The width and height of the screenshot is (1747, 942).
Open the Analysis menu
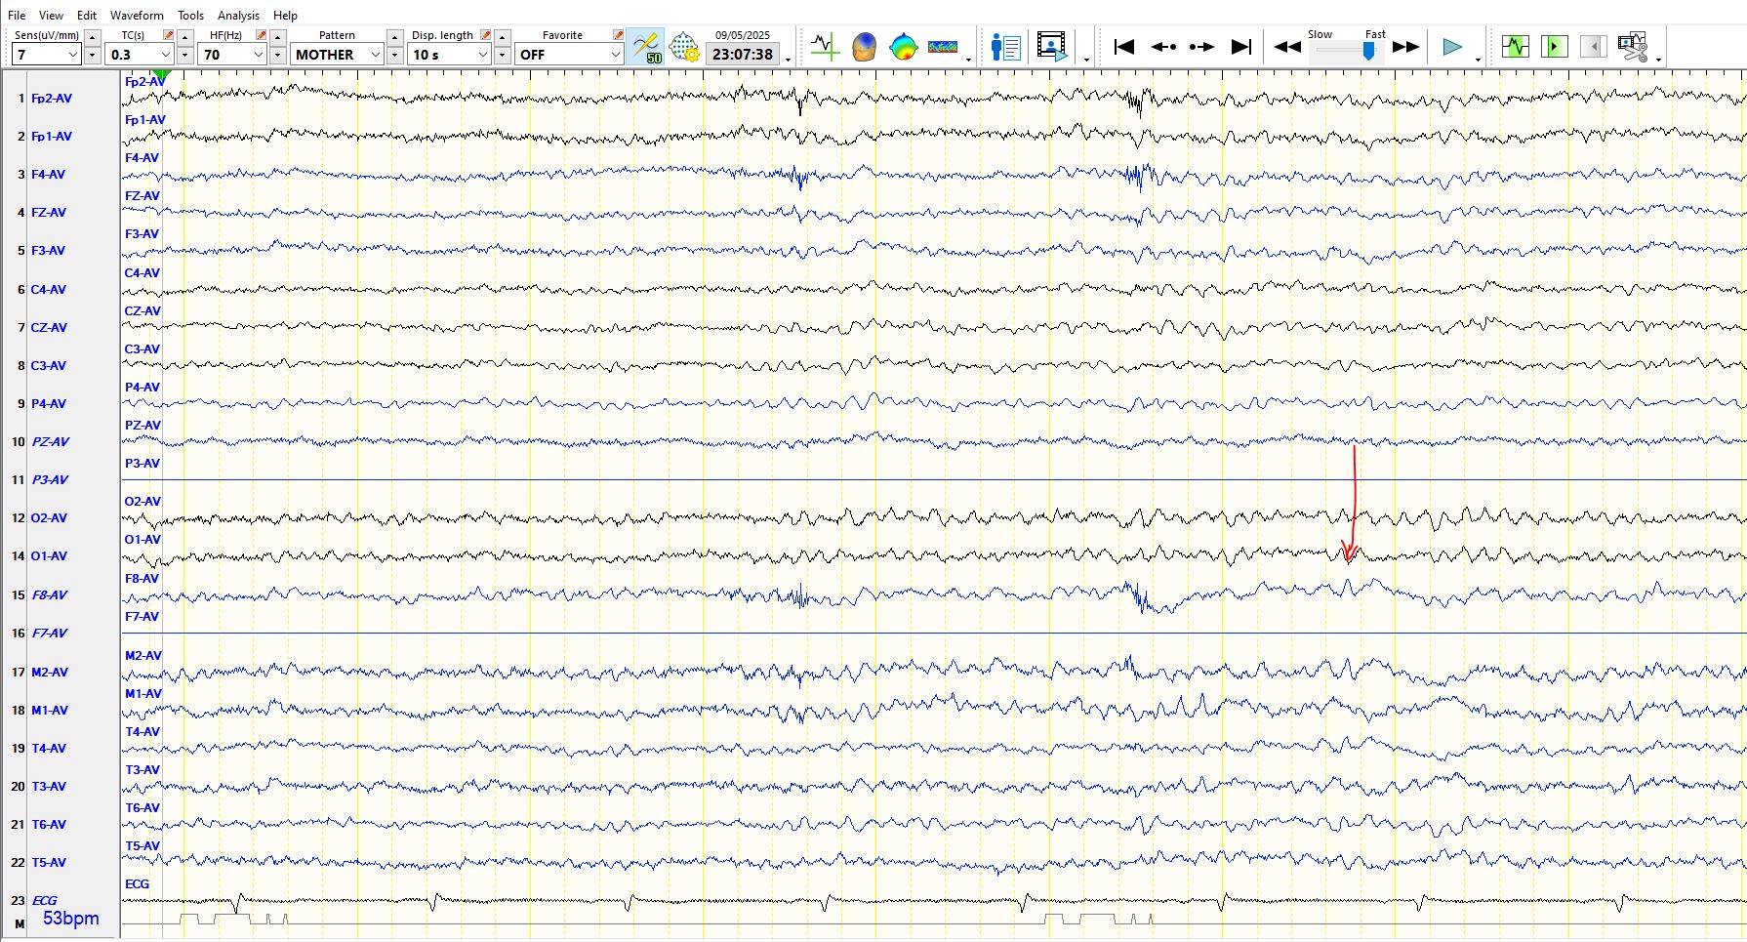coord(238,15)
